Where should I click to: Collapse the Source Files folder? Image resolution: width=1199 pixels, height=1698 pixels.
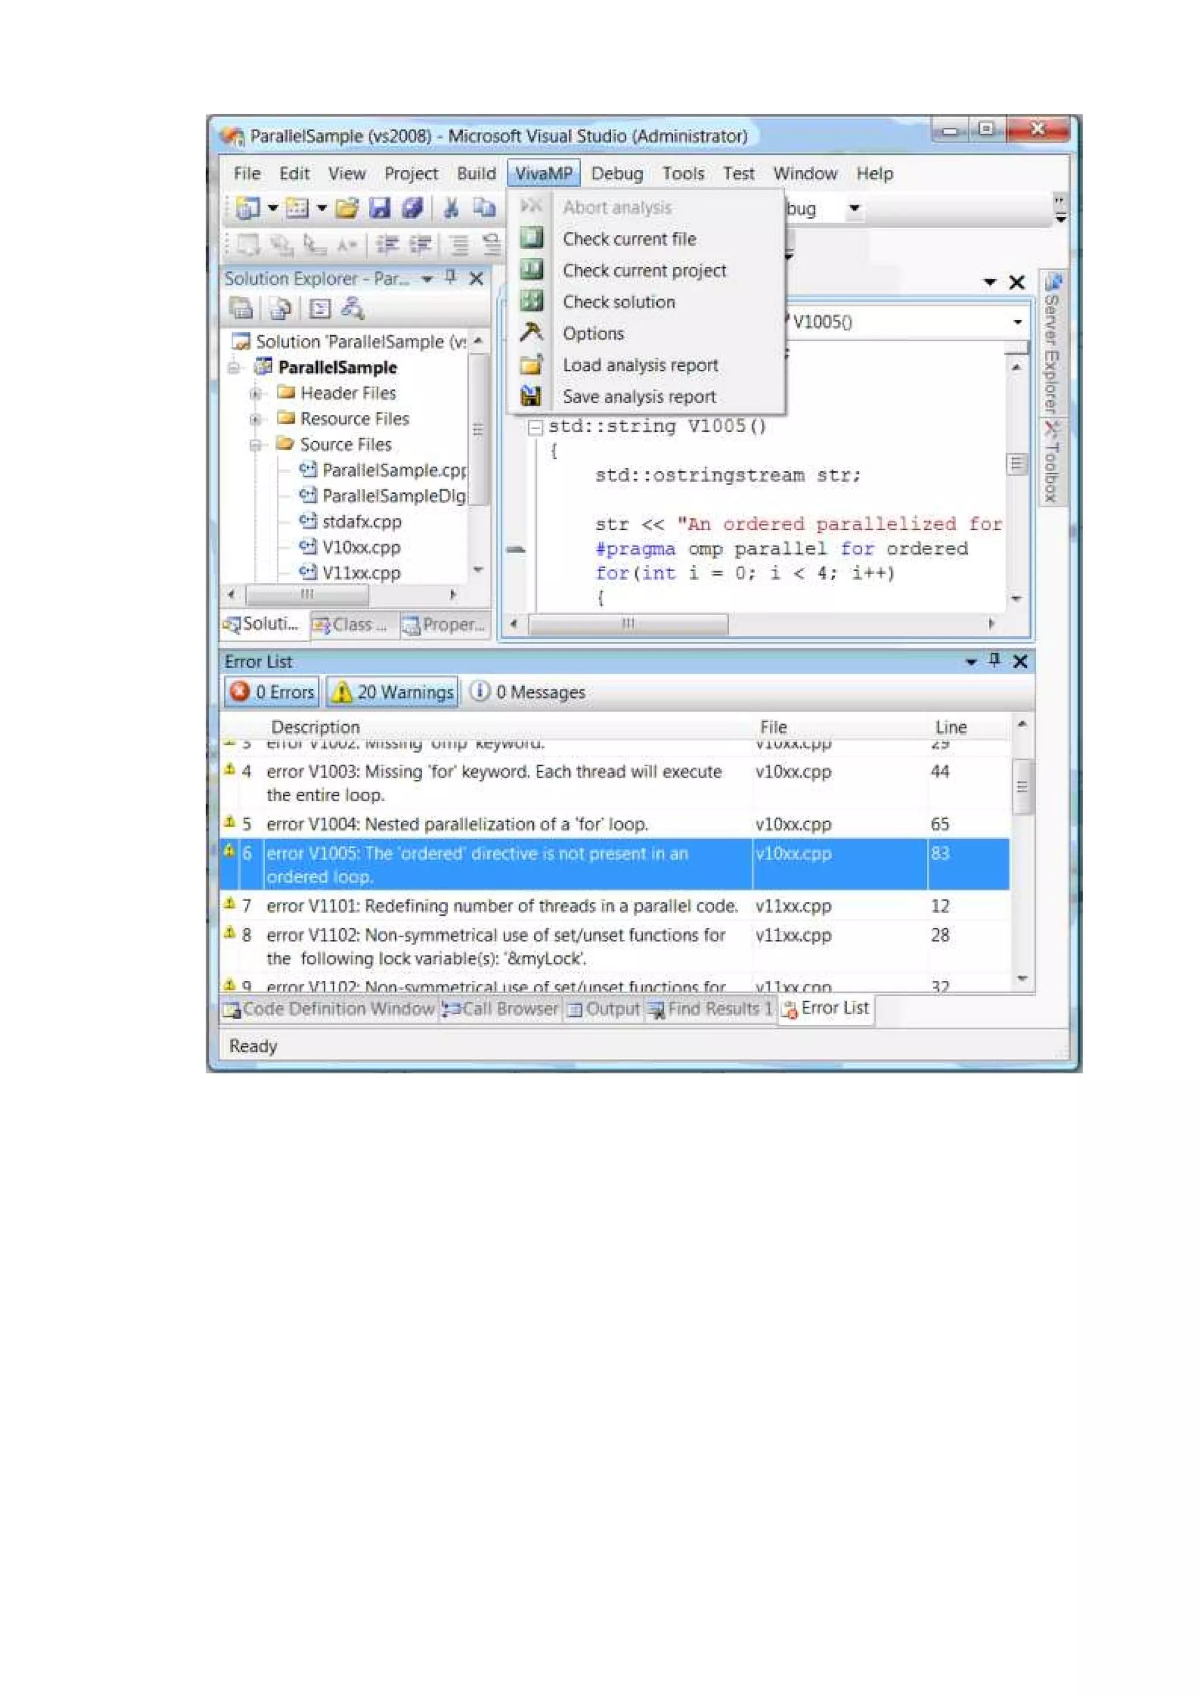pos(256,445)
